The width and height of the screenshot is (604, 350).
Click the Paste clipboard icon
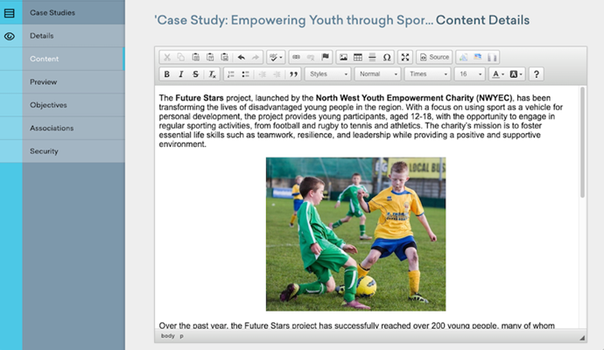pos(196,58)
